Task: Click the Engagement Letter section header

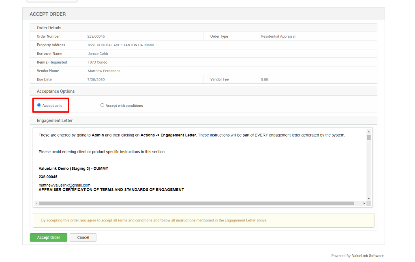Action: pos(55,120)
